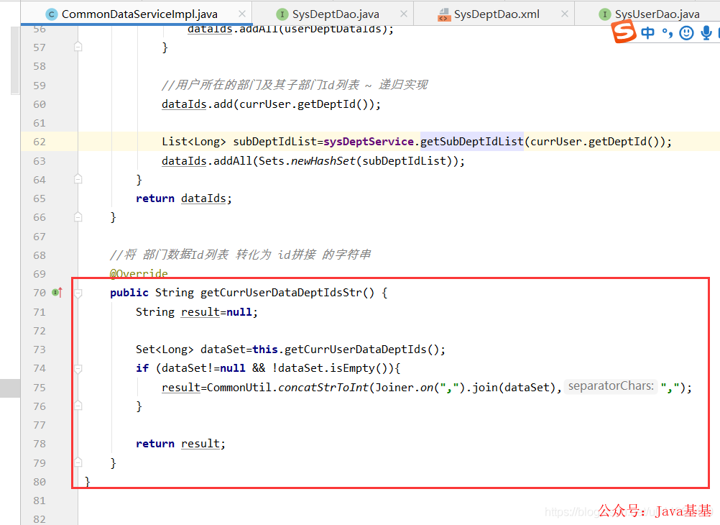Collapse the method fold marker at line 70
The image size is (720, 525).
click(78, 293)
